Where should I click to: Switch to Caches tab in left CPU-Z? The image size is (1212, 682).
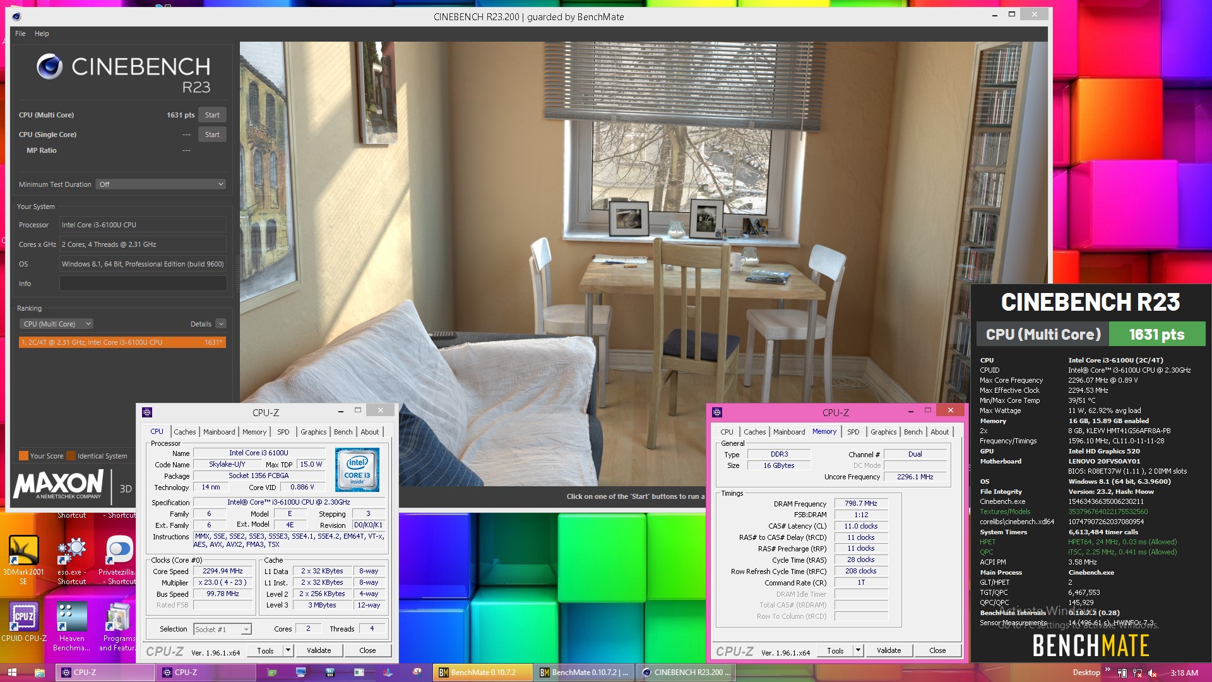coord(184,432)
